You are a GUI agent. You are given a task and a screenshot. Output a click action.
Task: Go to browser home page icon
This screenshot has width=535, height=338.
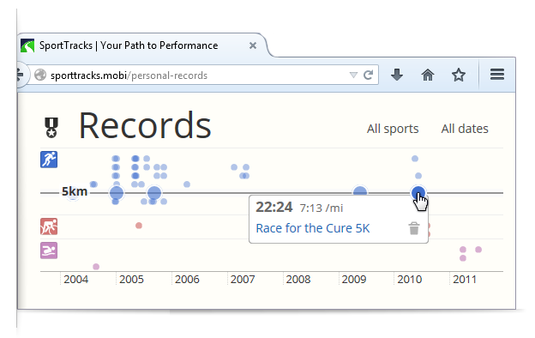[428, 75]
